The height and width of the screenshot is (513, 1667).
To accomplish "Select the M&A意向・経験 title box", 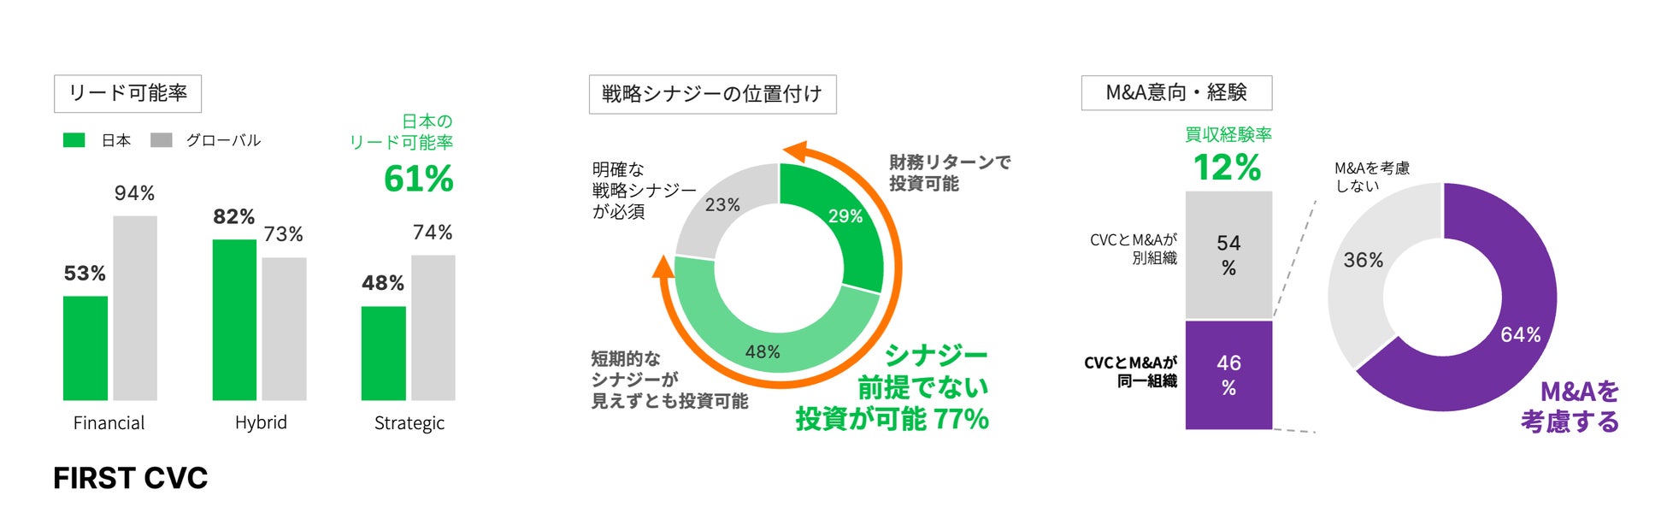I will (1176, 92).
